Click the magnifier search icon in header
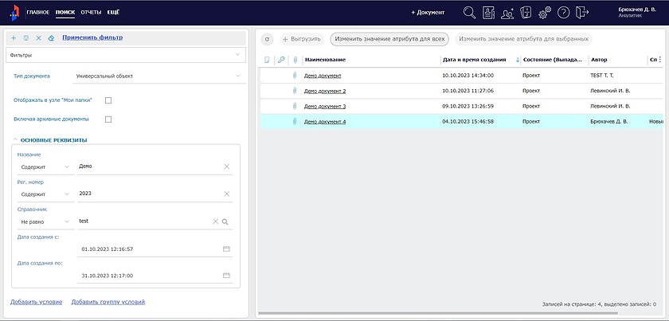The width and height of the screenshot is (669, 321). click(x=470, y=13)
